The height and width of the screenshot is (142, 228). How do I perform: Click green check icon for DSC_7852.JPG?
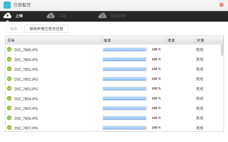9,79
